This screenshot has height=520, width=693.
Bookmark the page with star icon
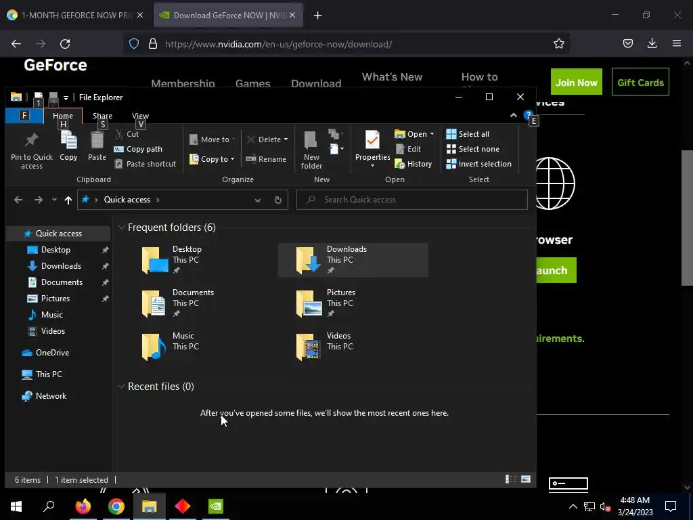click(558, 43)
